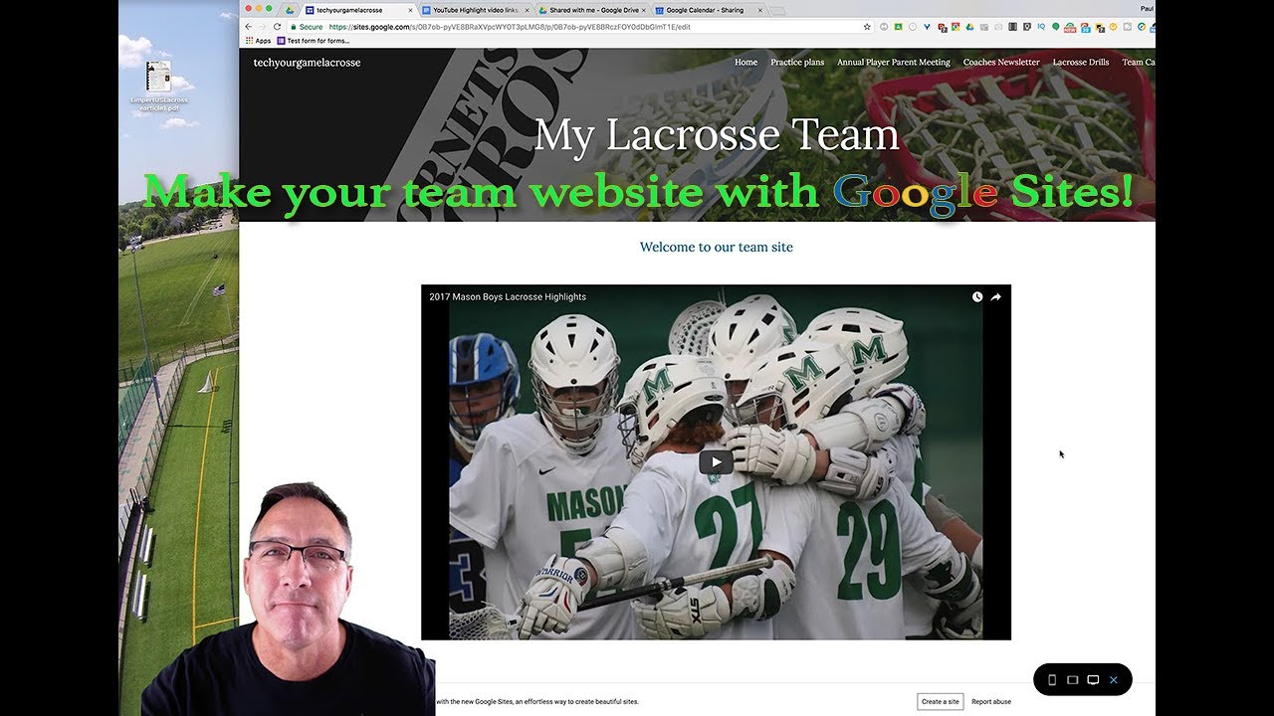Click the browser Forward arrow
The height and width of the screenshot is (716, 1274).
point(263,27)
